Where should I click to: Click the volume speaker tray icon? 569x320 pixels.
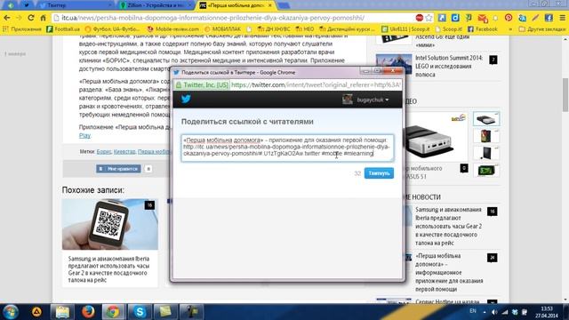pyautogui.click(x=494, y=312)
